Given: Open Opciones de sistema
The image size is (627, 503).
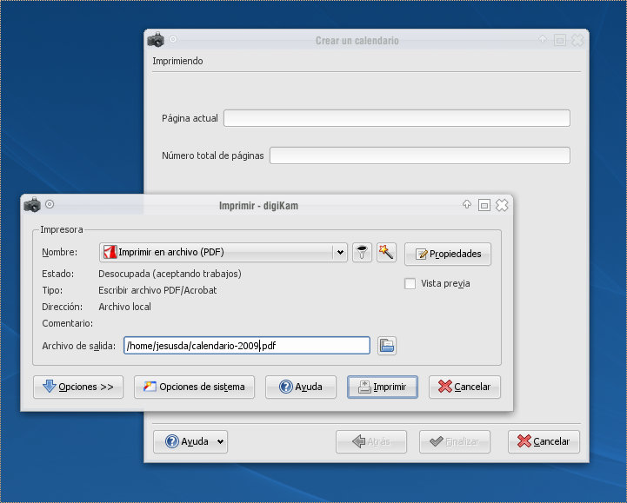Looking at the screenshot, I should click(194, 387).
